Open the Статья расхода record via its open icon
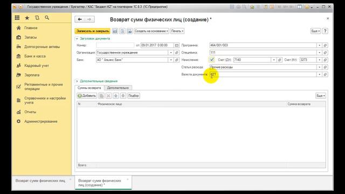 tap(325, 67)
